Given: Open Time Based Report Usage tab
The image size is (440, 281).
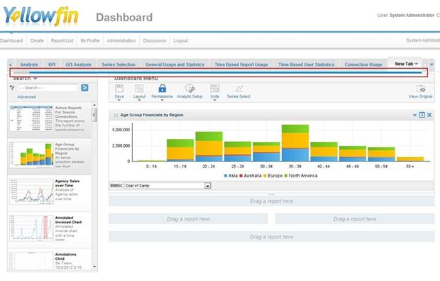Looking at the screenshot, I should (x=241, y=65).
